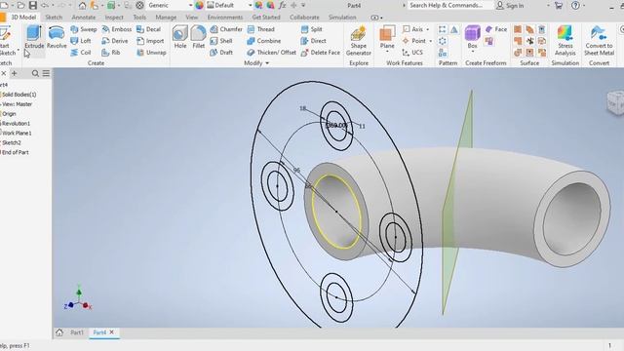Switch to the Sketch ribbon tab
Screen dimensions: 624x351
coord(54,18)
